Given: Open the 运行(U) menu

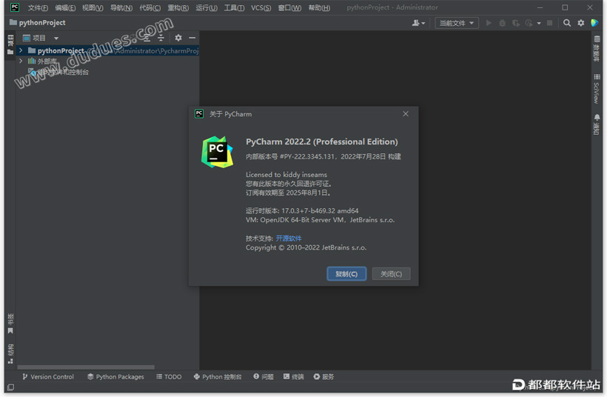Looking at the screenshot, I should [x=207, y=7].
